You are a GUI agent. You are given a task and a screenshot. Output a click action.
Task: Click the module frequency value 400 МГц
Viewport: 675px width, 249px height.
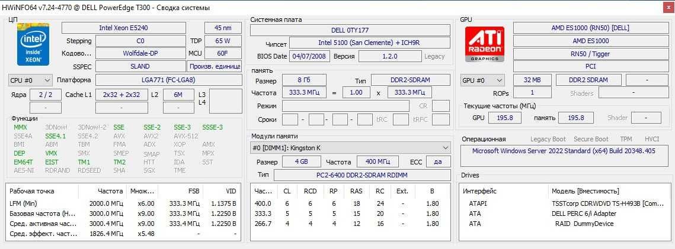pos(378,162)
